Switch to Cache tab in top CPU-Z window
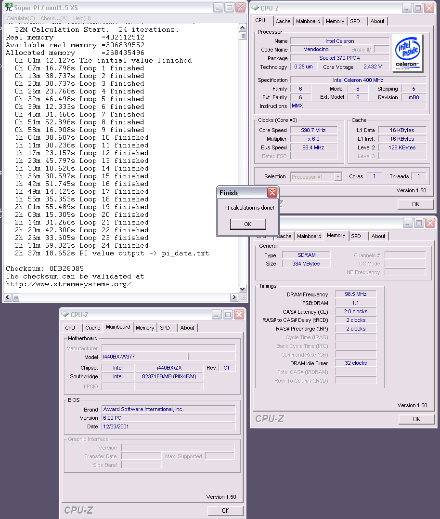Viewport: 440px width, 519px height. click(283, 21)
